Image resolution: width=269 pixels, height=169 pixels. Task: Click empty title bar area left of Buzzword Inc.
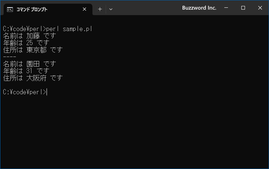(147, 8)
